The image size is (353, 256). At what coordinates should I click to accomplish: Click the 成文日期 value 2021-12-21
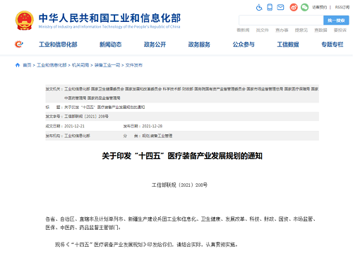74,126
